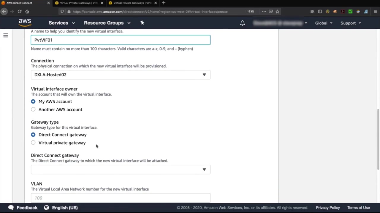Click the page vertical scrollbar
The height and width of the screenshot is (213, 380).
click(x=378, y=139)
